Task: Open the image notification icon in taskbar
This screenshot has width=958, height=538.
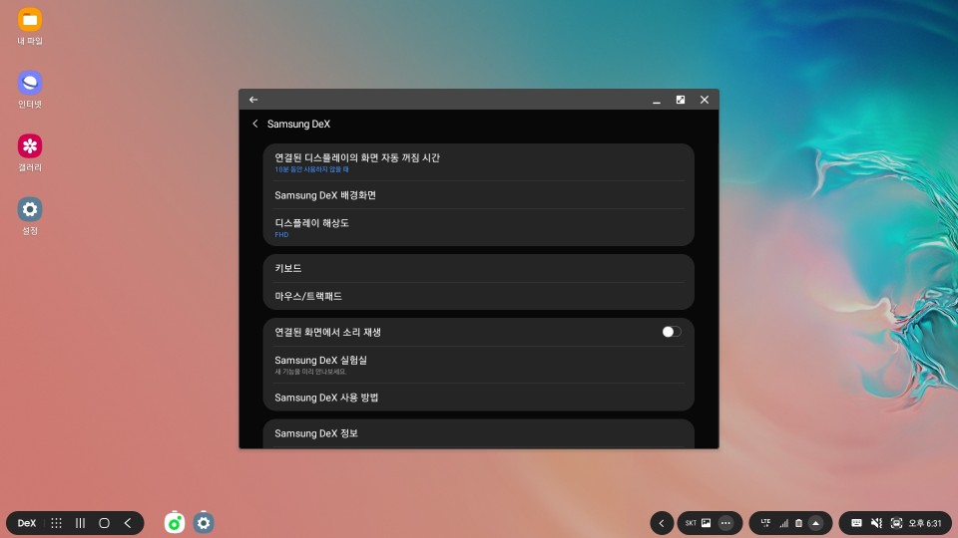Action: [x=706, y=523]
